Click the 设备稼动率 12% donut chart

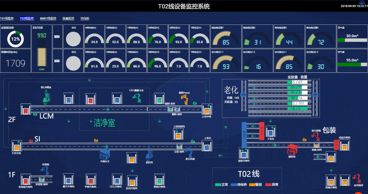[x=15, y=39]
